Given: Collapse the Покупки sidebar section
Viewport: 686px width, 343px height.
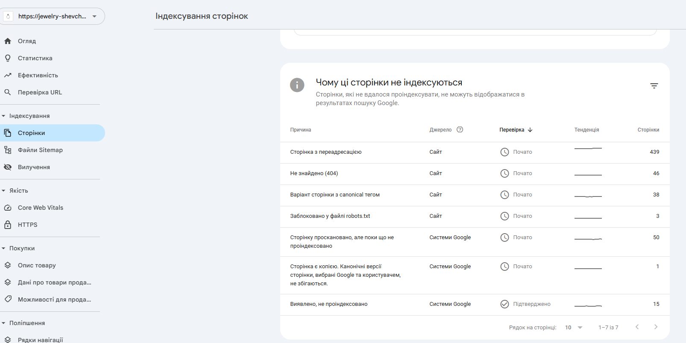Looking at the screenshot, I should pyautogui.click(x=4, y=248).
